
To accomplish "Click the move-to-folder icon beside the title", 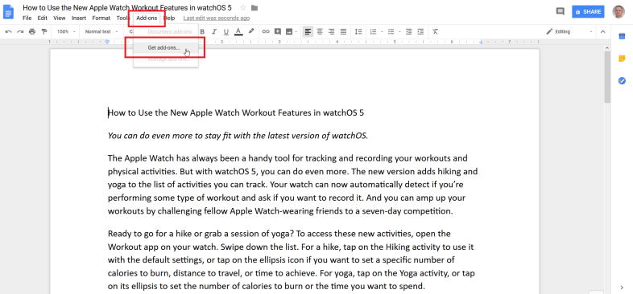I will 254,8.
